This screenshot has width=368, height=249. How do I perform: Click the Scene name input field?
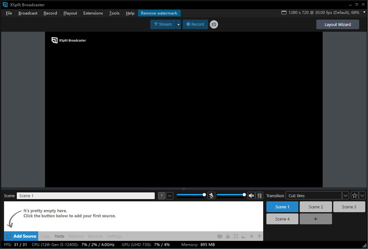pos(86,196)
